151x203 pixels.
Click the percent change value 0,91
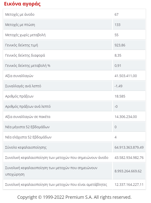tap(118, 66)
